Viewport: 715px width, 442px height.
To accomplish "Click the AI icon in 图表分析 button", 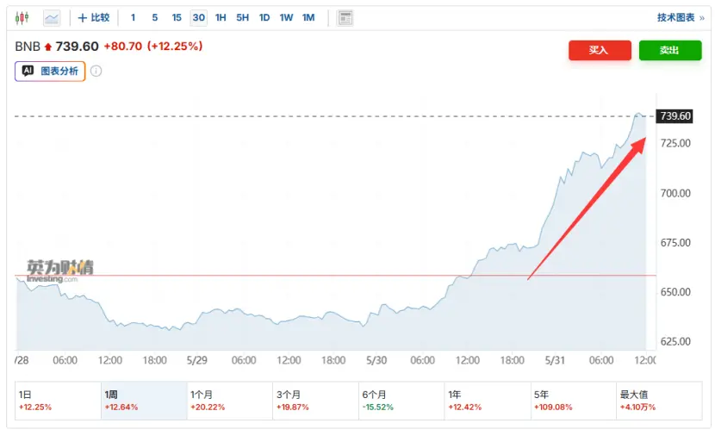I will coord(28,71).
